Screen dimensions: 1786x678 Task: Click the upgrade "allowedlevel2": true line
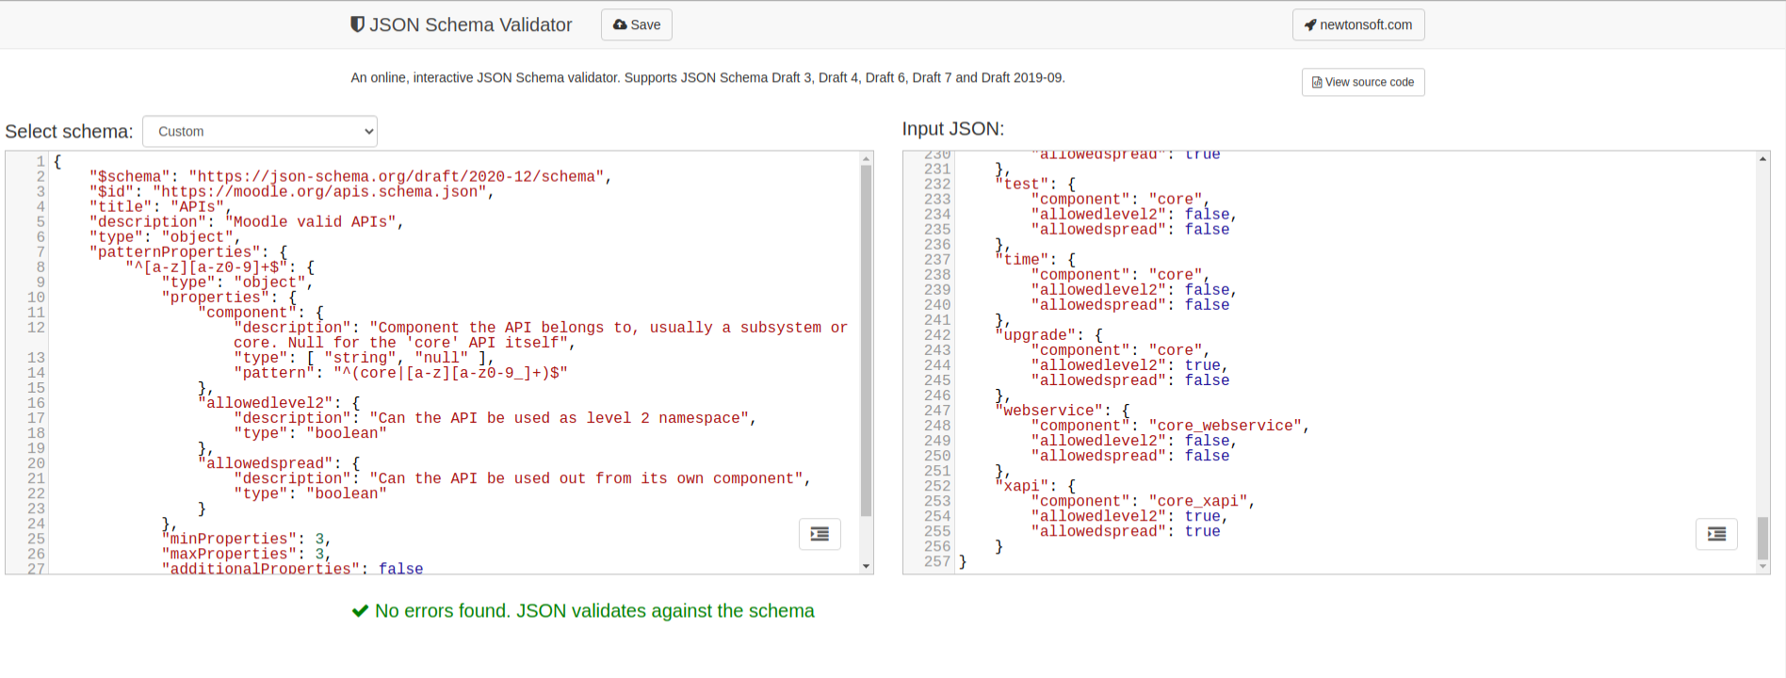(x=1129, y=365)
